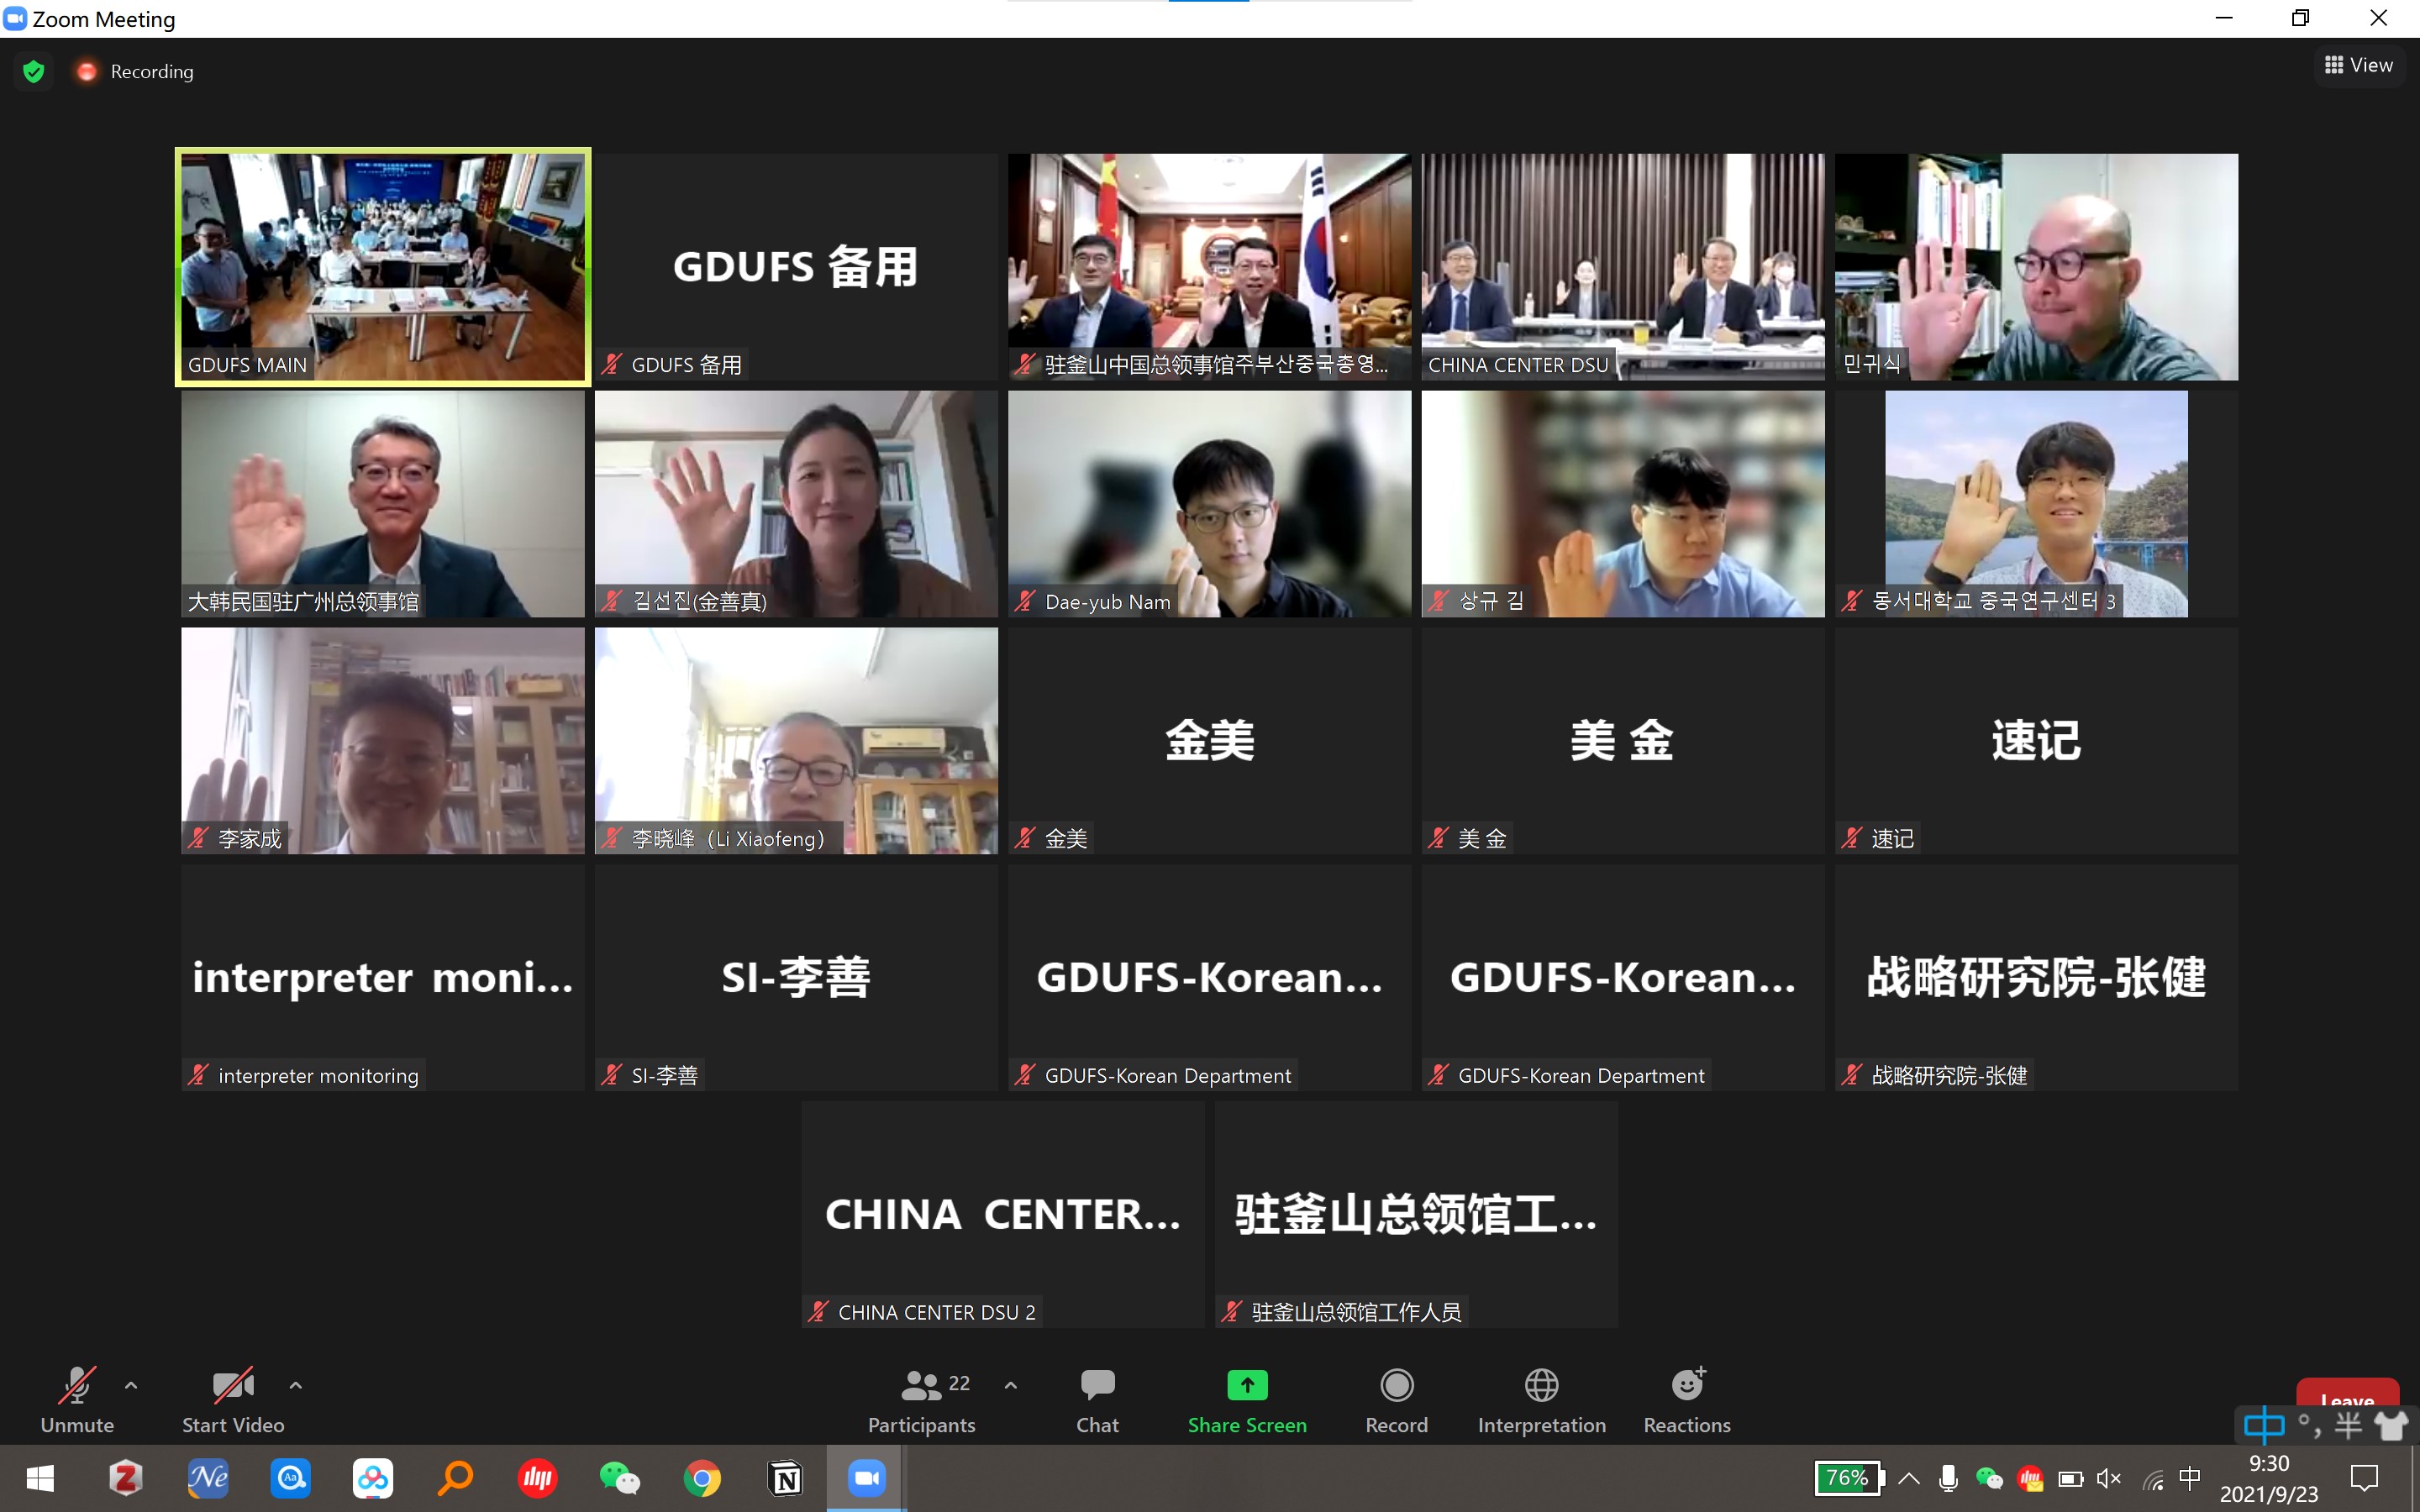Open WeChat from the taskbar

tap(619, 1478)
